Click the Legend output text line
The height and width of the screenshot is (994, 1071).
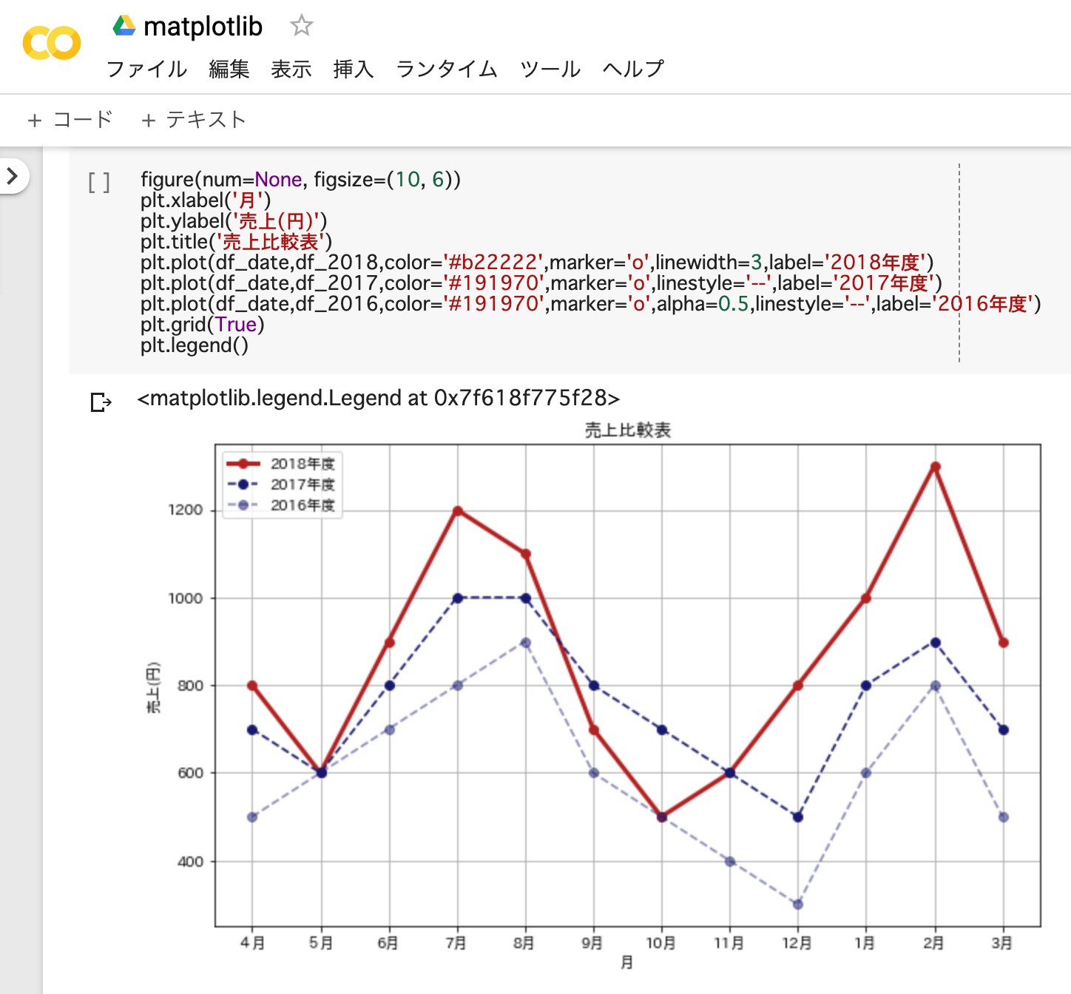[378, 398]
